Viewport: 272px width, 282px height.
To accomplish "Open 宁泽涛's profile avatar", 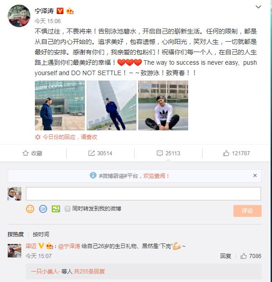I will pos(19,16).
